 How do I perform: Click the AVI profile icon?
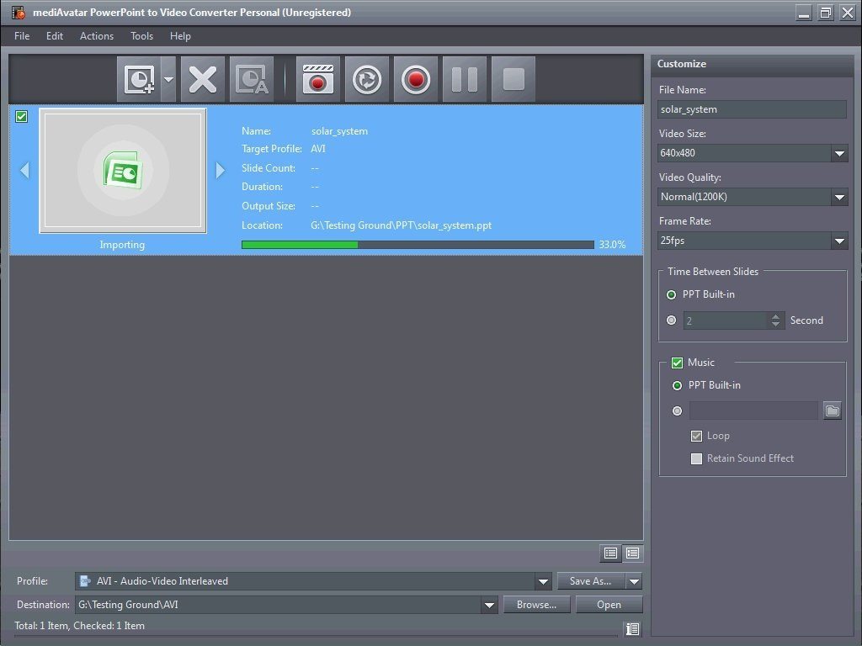(x=85, y=580)
